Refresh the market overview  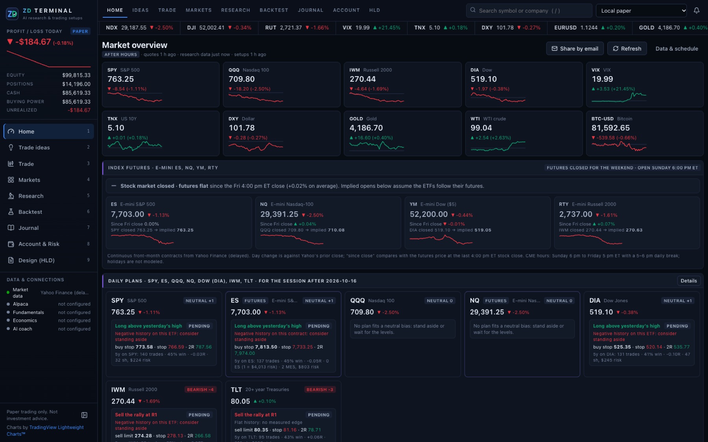point(627,48)
